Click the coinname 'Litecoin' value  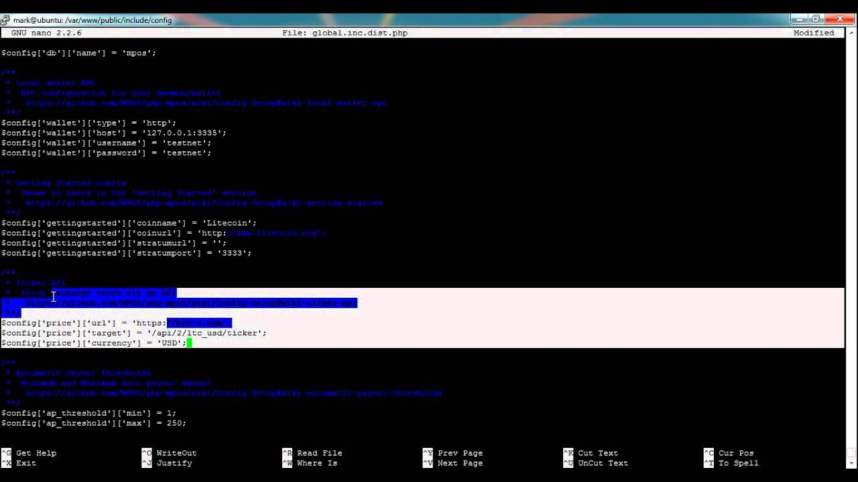point(227,223)
